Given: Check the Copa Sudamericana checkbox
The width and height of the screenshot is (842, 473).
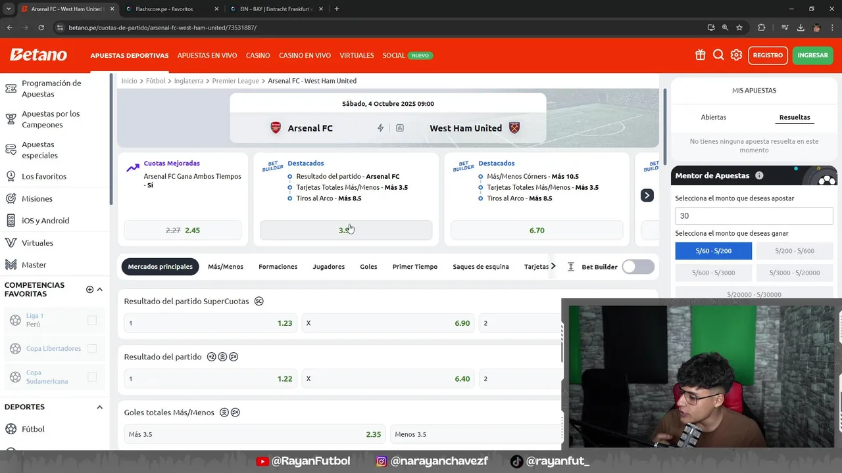Looking at the screenshot, I should (x=92, y=377).
